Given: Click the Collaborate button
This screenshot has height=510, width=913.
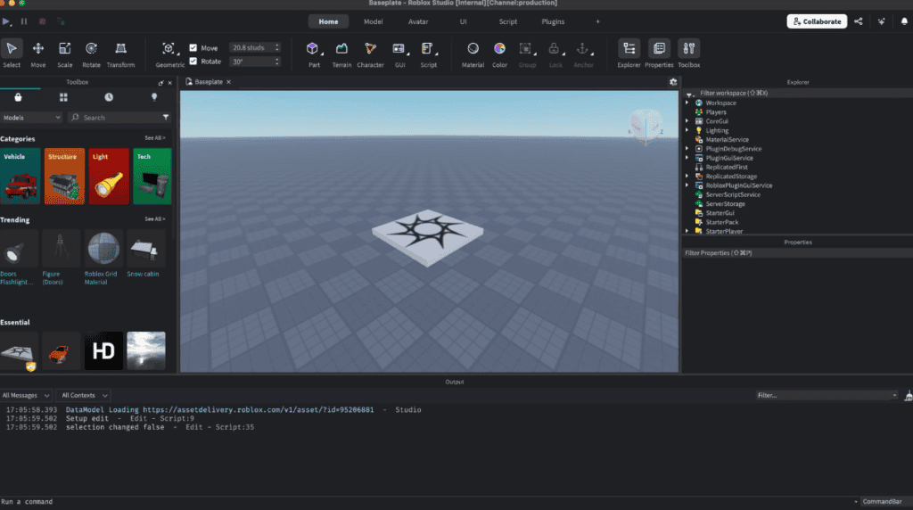Looking at the screenshot, I should (x=817, y=21).
